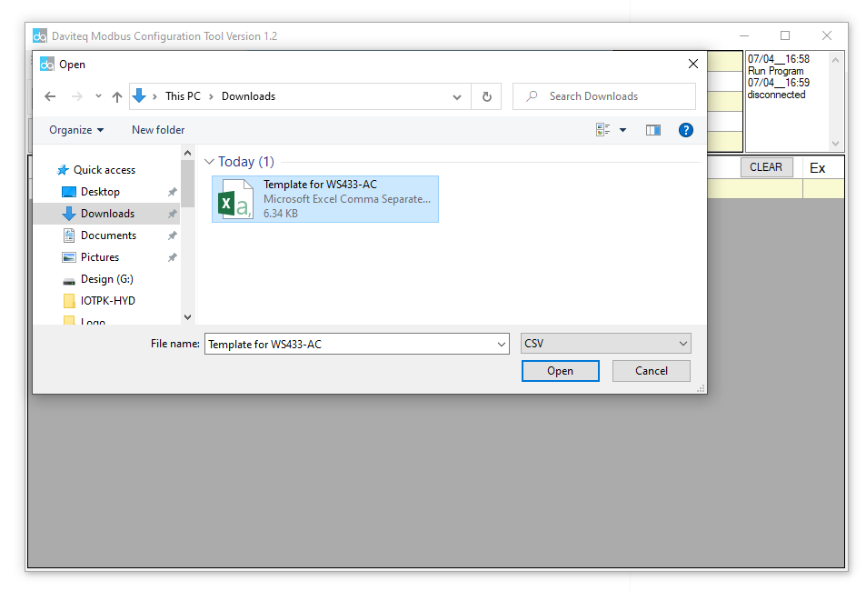Viewport: 866px width, 591px height.
Task: Create a New folder
Action: tap(158, 130)
